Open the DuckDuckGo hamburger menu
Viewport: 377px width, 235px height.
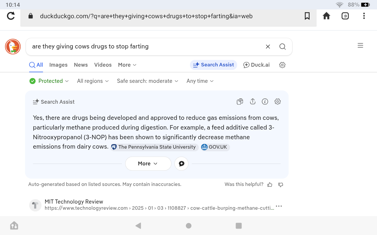360,46
